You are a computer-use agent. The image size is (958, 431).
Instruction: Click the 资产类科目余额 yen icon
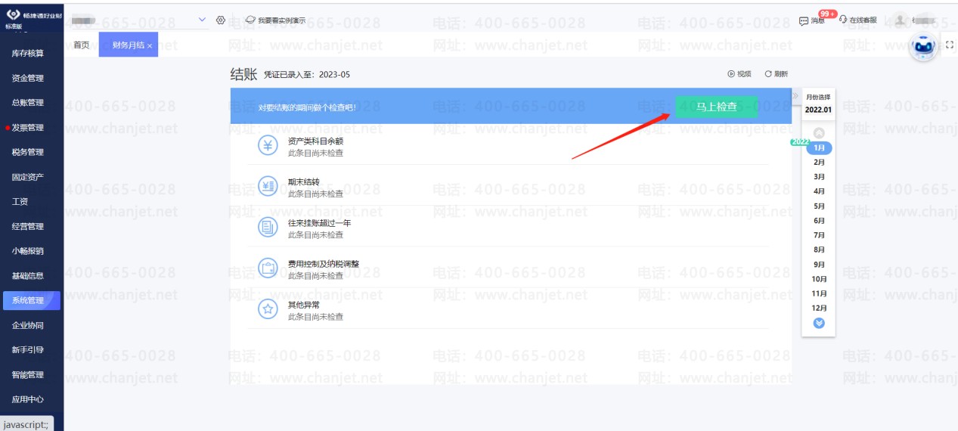pos(268,145)
